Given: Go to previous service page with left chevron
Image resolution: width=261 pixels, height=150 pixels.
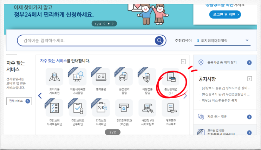Looking at the screenshot, I should click(40, 96).
